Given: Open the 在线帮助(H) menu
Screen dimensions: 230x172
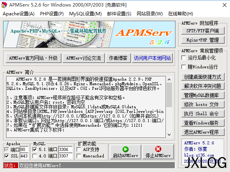Looking at the screenshot, I should point(180,14).
